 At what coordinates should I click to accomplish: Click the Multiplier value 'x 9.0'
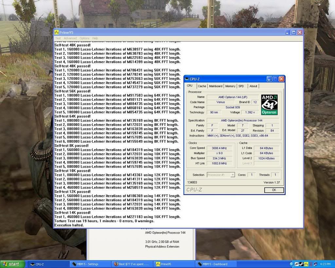tap(219, 153)
